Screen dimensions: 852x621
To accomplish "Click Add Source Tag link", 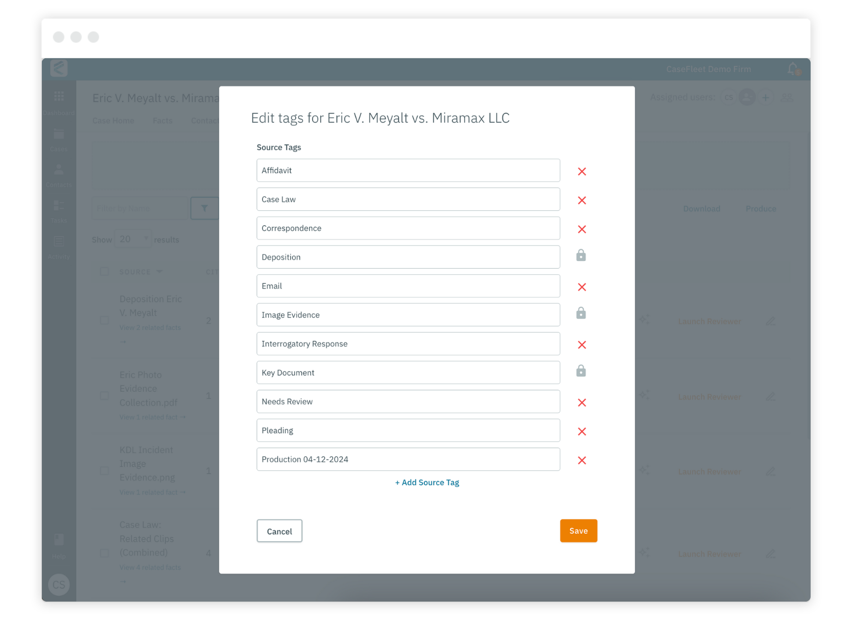I will [x=427, y=482].
